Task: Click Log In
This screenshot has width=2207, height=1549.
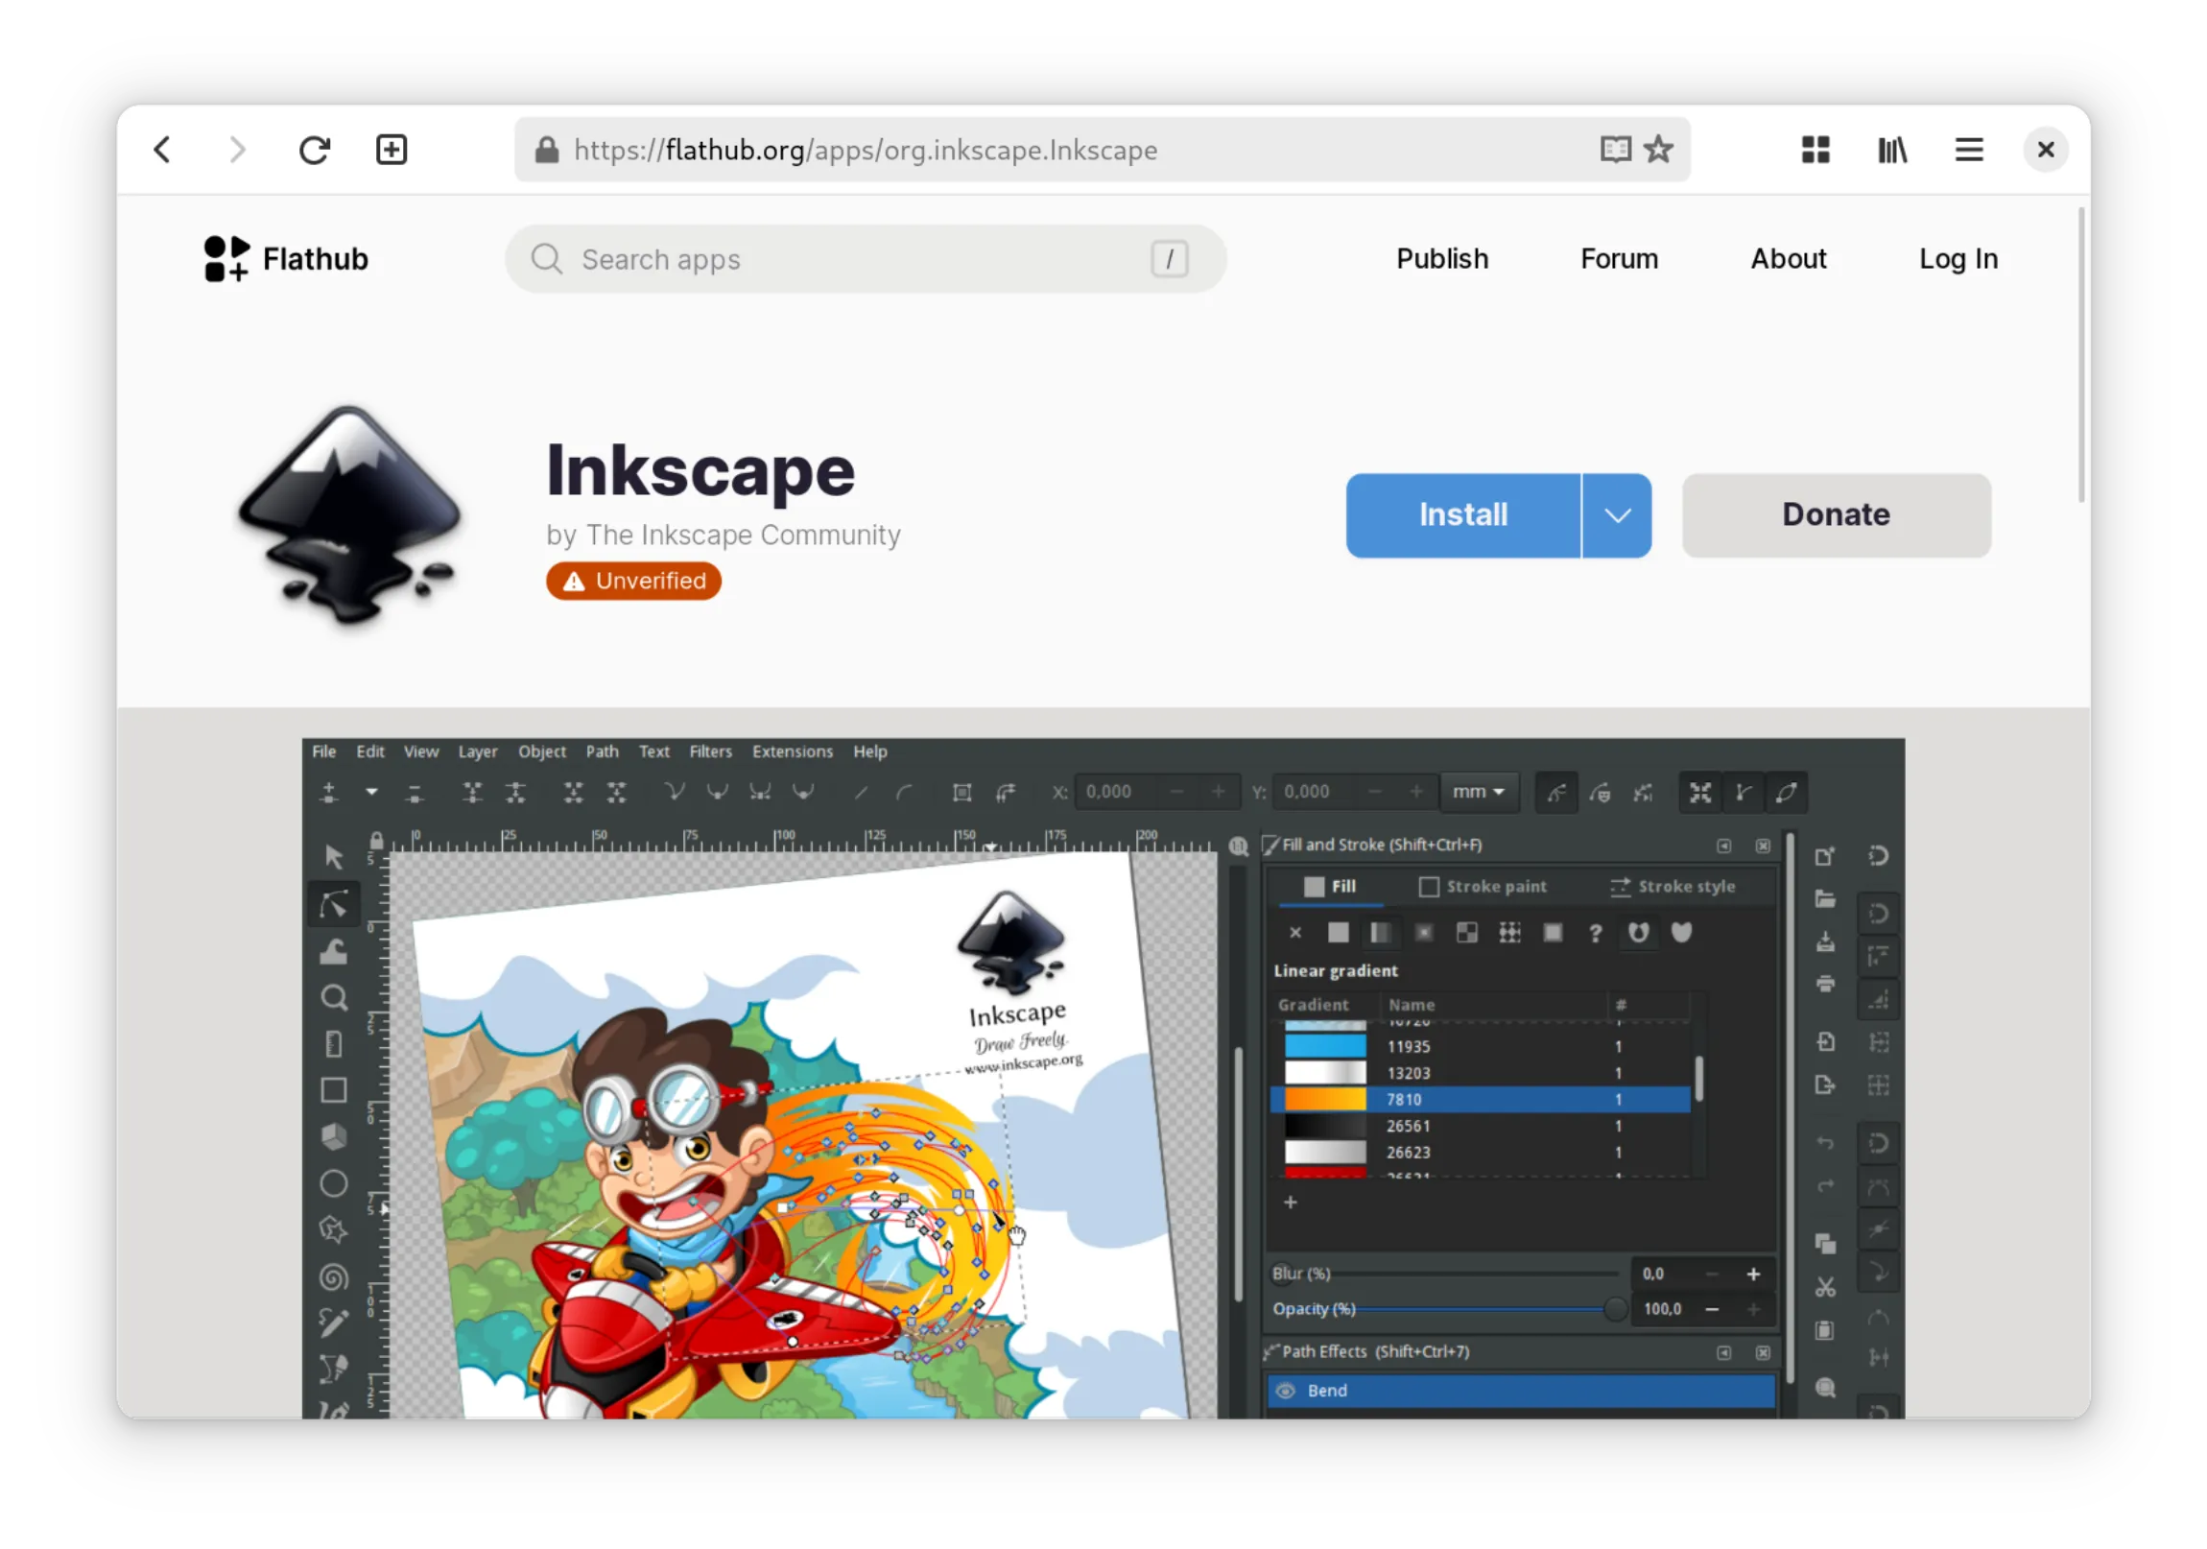Action: point(1958,259)
